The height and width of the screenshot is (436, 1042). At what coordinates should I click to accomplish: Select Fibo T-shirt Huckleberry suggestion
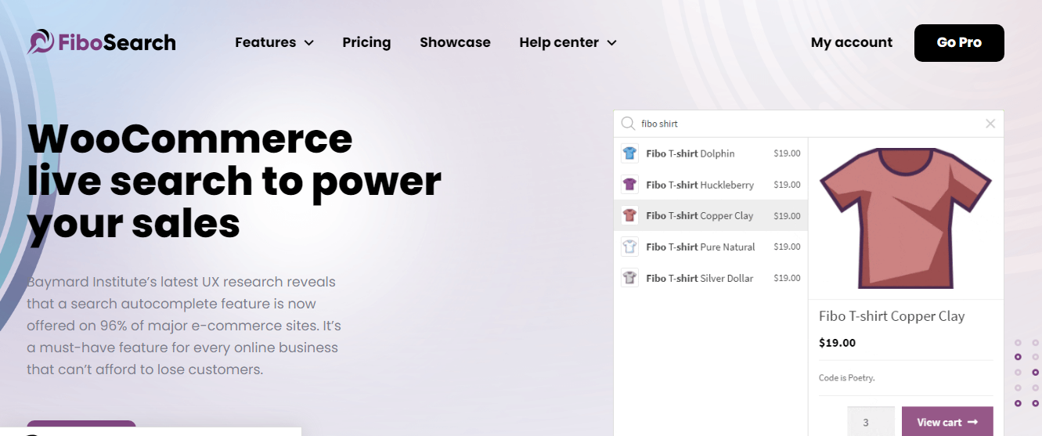tap(711, 185)
